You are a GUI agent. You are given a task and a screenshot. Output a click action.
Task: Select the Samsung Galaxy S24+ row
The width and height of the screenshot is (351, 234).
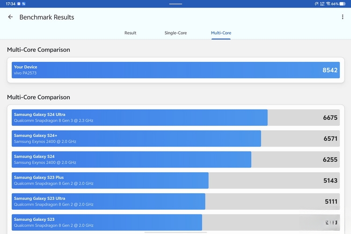pyautogui.click(x=175, y=139)
